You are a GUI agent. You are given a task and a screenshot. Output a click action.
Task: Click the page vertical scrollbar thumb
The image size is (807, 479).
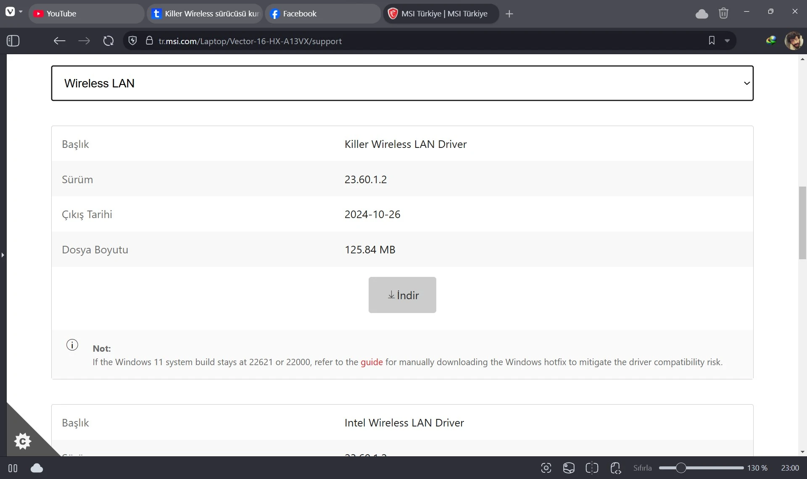802,223
